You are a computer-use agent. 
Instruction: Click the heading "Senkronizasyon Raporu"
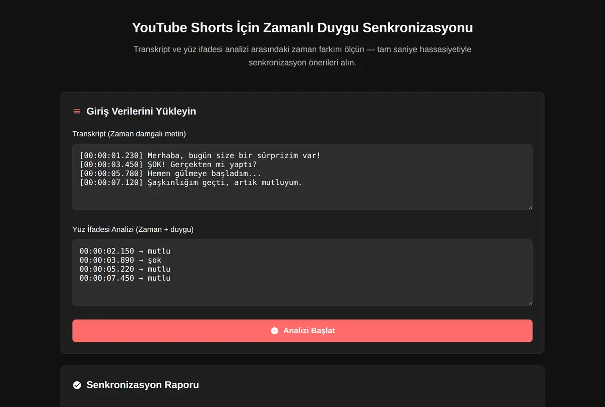point(143,385)
